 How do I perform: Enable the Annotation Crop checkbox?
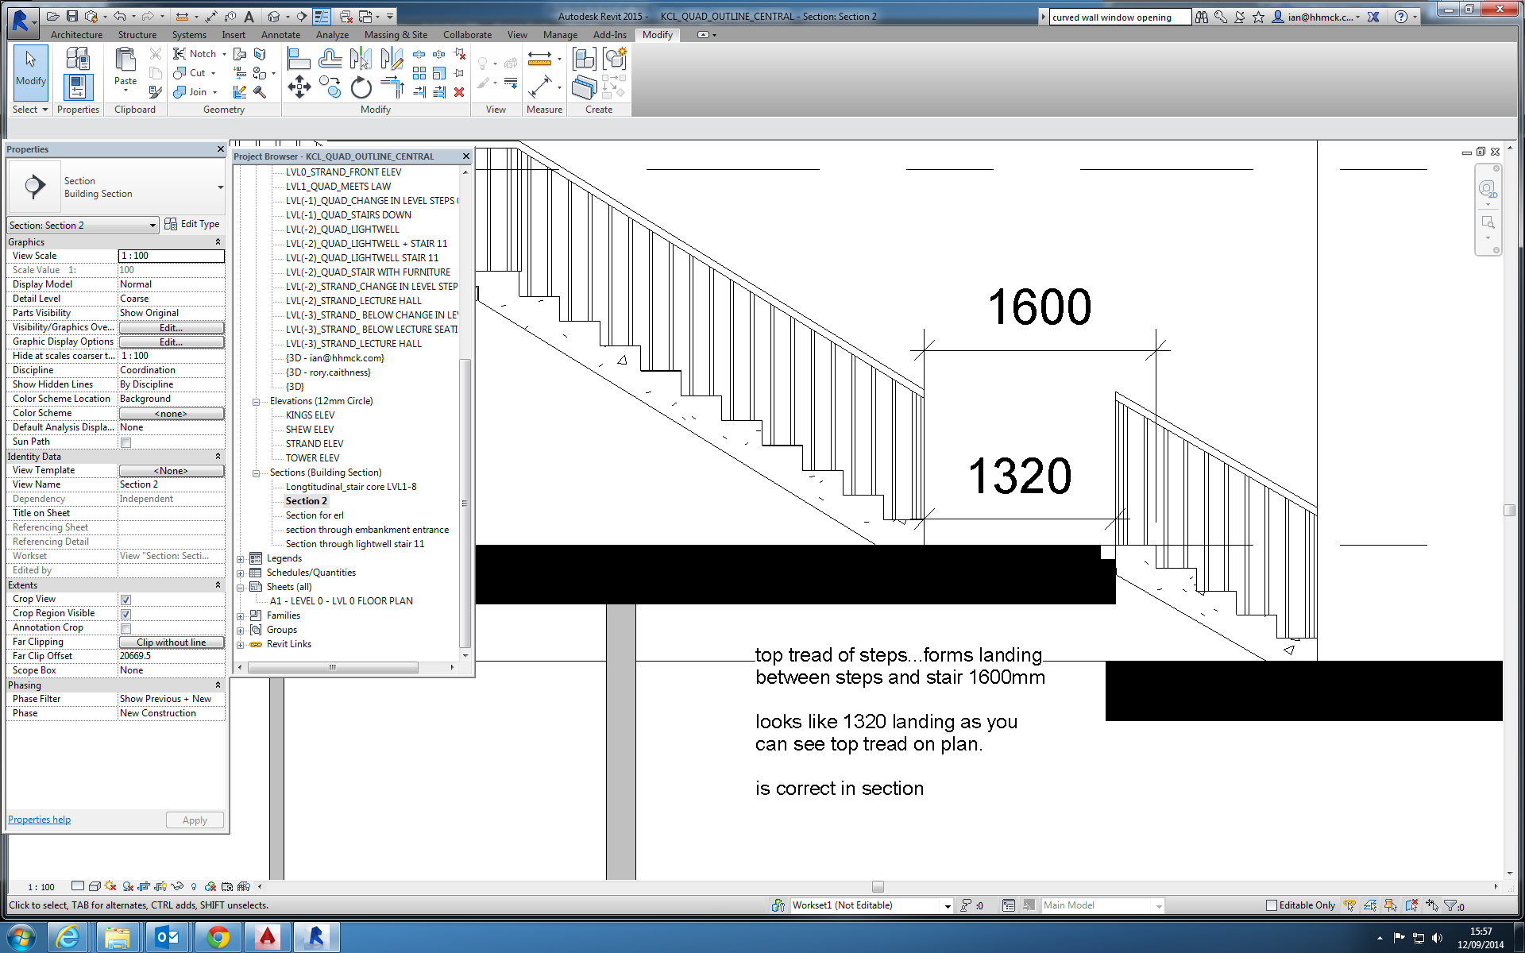click(125, 628)
